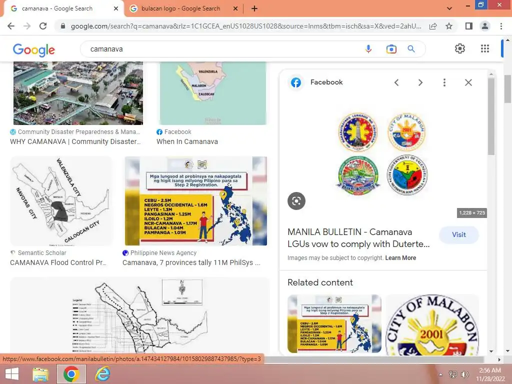Share this page from address bar

click(433, 26)
